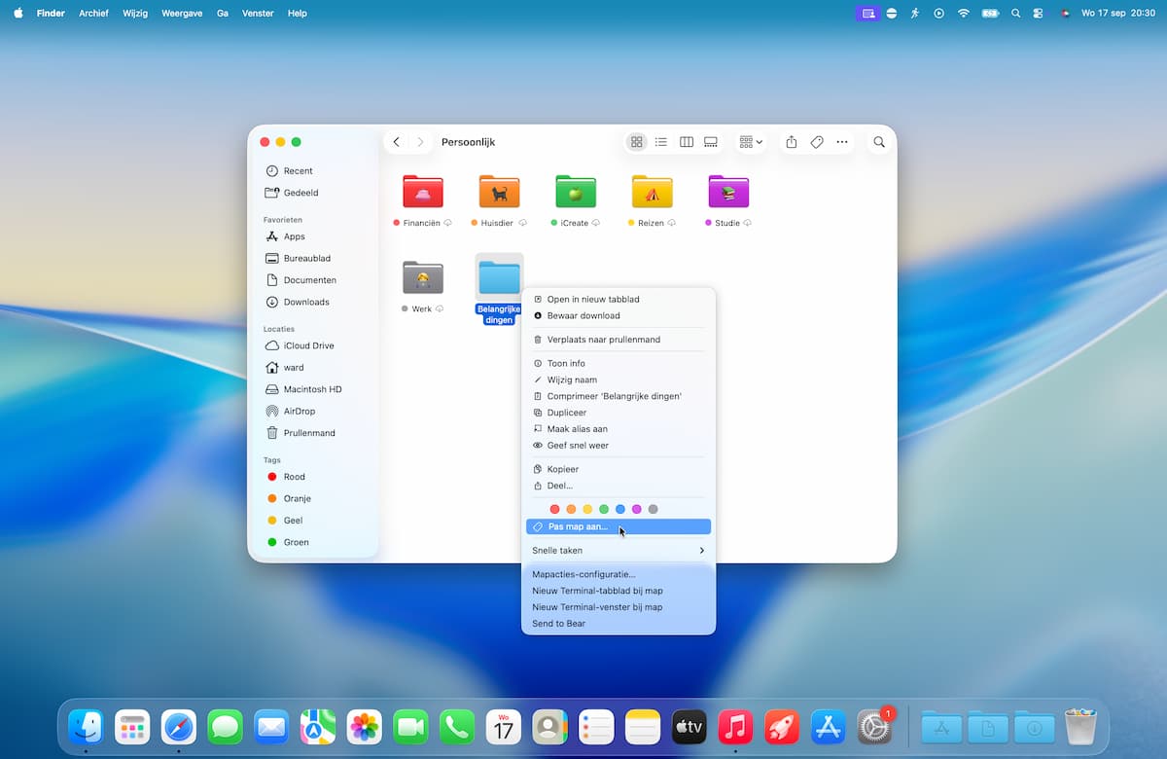Click the back navigation arrow
The width and height of the screenshot is (1167, 759).
[397, 142]
